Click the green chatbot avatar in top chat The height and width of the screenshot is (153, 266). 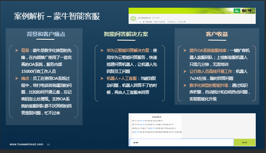tap(133, 18)
